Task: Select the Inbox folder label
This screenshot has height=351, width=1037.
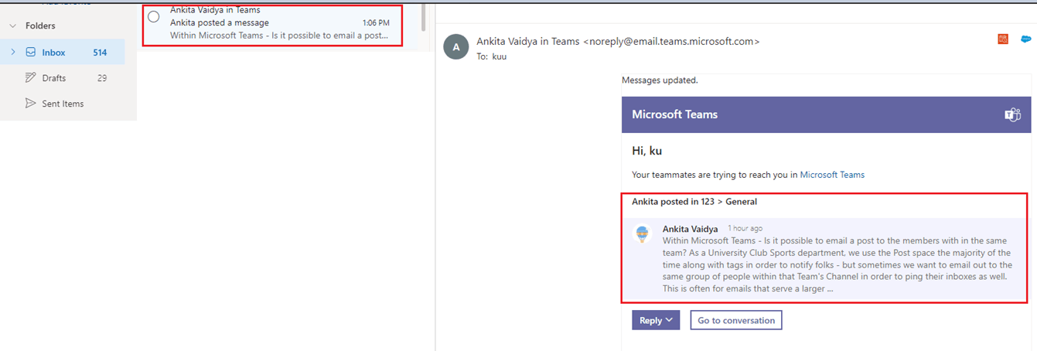Action: pyautogui.click(x=53, y=53)
